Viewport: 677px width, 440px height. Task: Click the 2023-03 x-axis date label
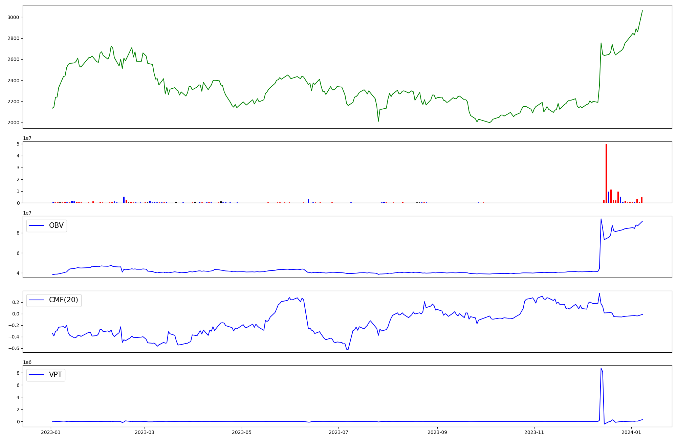click(x=145, y=432)
